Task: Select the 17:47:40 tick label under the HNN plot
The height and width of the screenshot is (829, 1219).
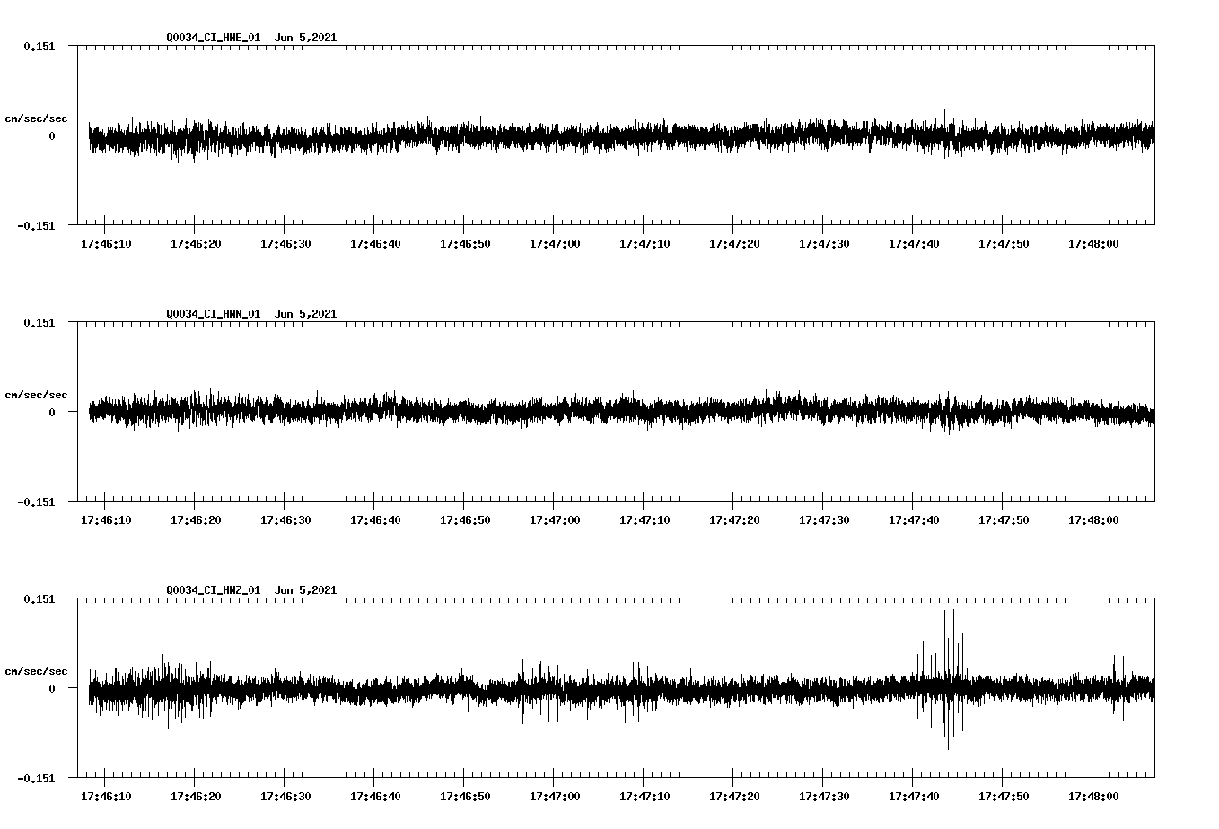Action: click(x=914, y=519)
